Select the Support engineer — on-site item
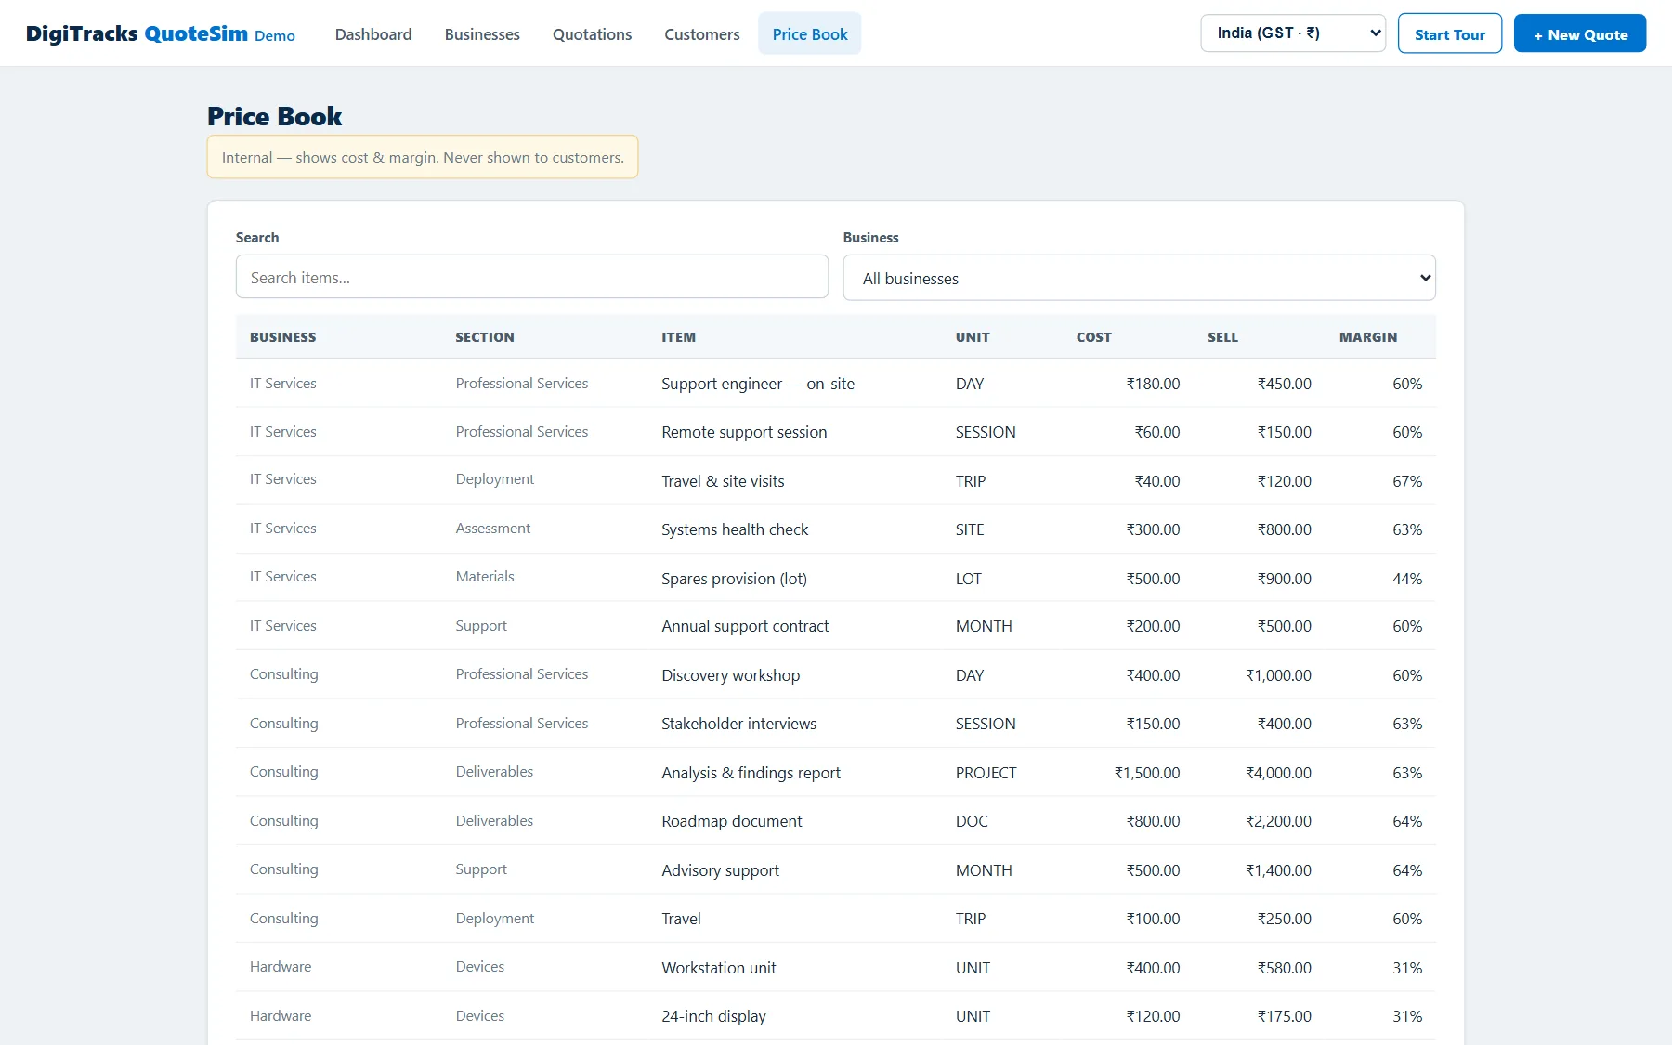Viewport: 1672px width, 1045px height. [758, 384]
